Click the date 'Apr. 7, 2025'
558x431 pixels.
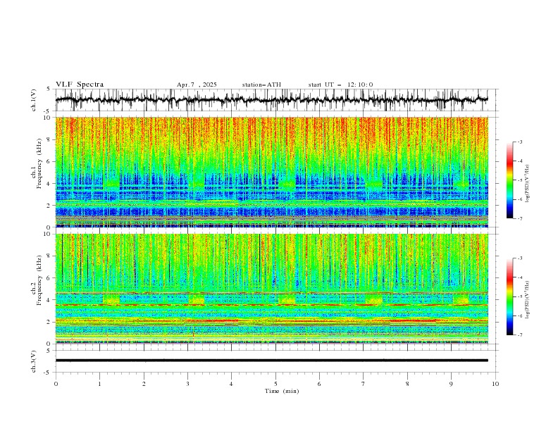click(x=197, y=85)
